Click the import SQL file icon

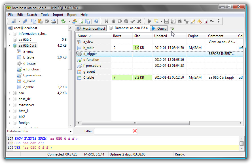point(81,21)
